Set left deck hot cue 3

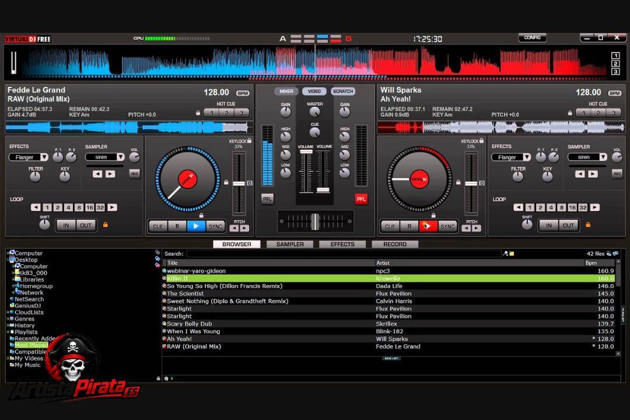click(x=242, y=113)
